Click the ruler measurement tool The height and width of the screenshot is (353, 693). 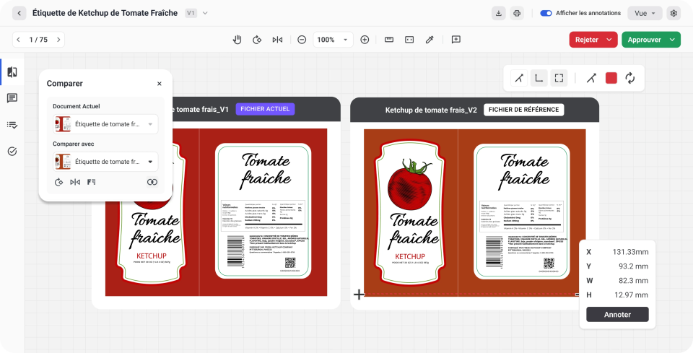pos(388,40)
